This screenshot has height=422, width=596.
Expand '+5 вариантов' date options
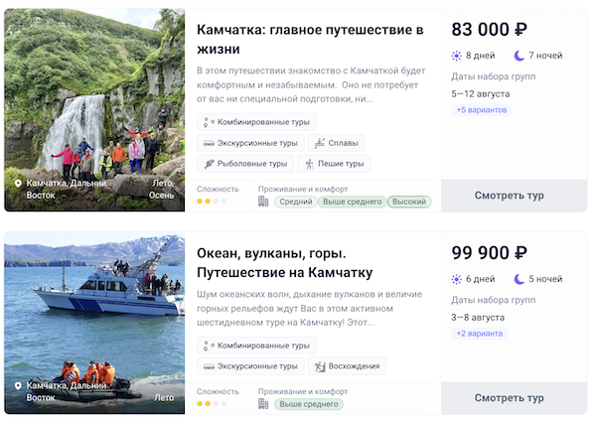click(x=482, y=110)
